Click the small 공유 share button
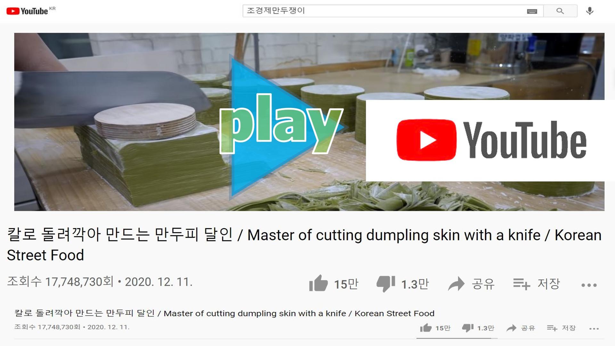The image size is (615, 346). click(521, 328)
